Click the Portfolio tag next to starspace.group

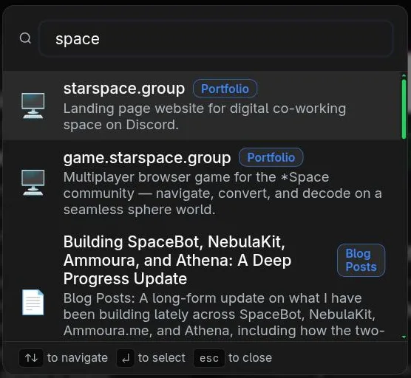click(x=225, y=89)
